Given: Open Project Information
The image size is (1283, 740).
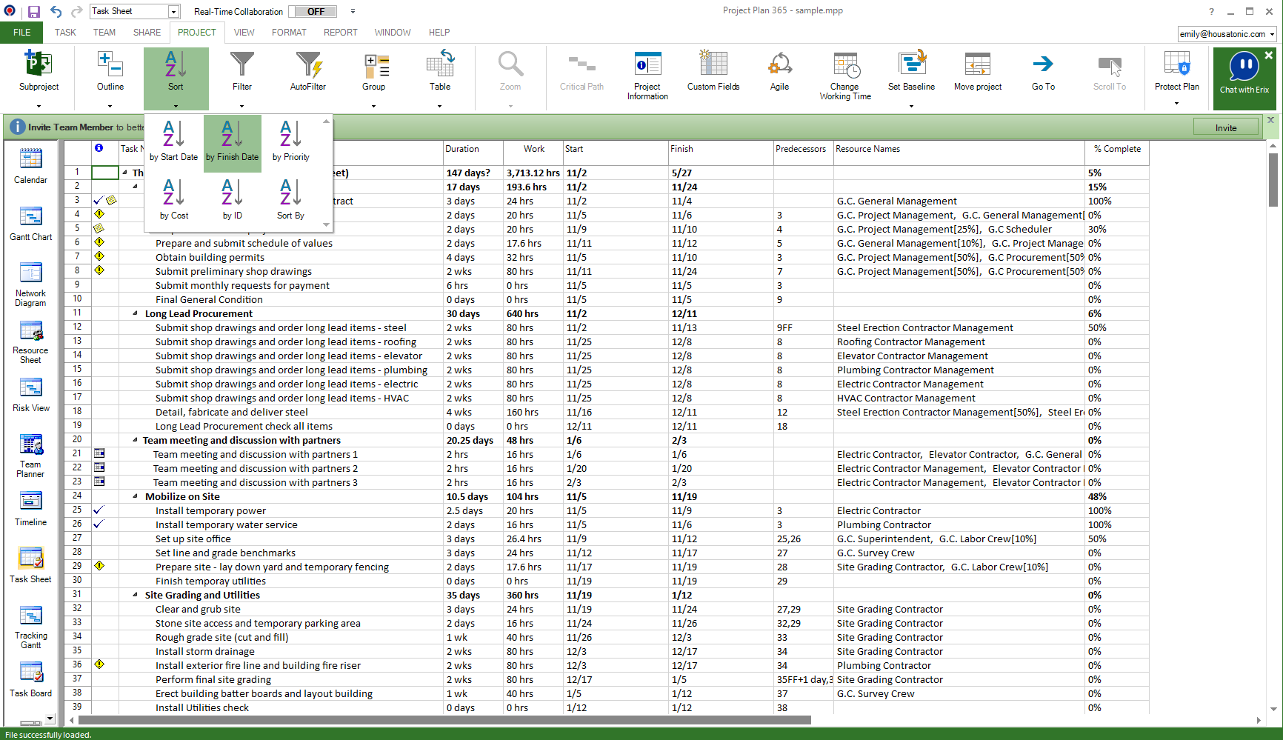Looking at the screenshot, I should (x=647, y=70).
